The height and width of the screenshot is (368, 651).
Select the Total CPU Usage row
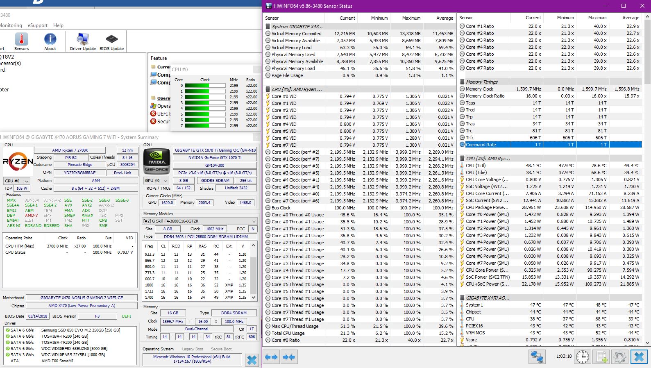[x=360, y=333]
